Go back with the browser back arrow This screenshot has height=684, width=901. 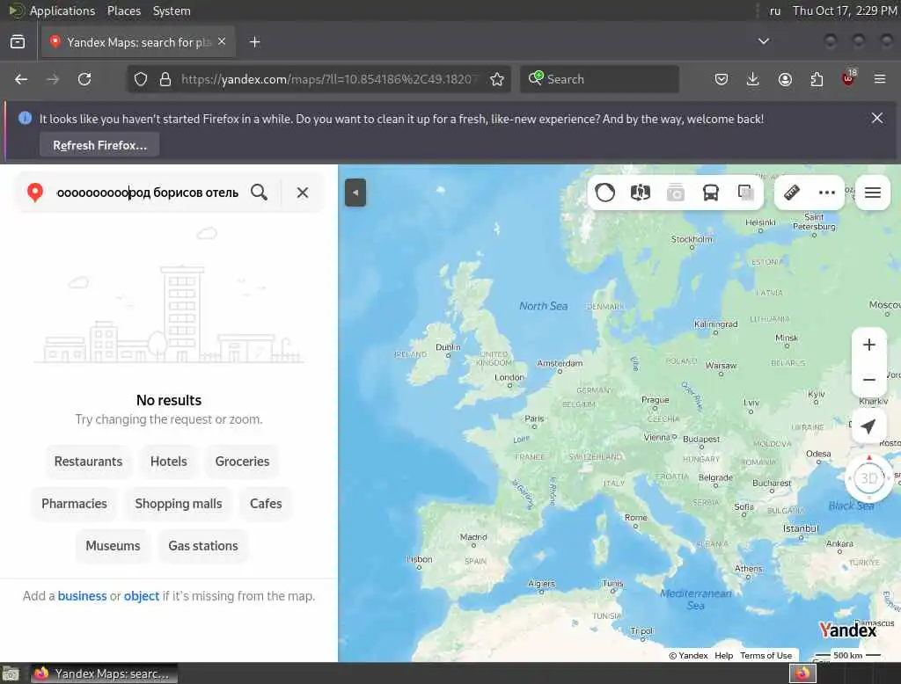(x=21, y=79)
